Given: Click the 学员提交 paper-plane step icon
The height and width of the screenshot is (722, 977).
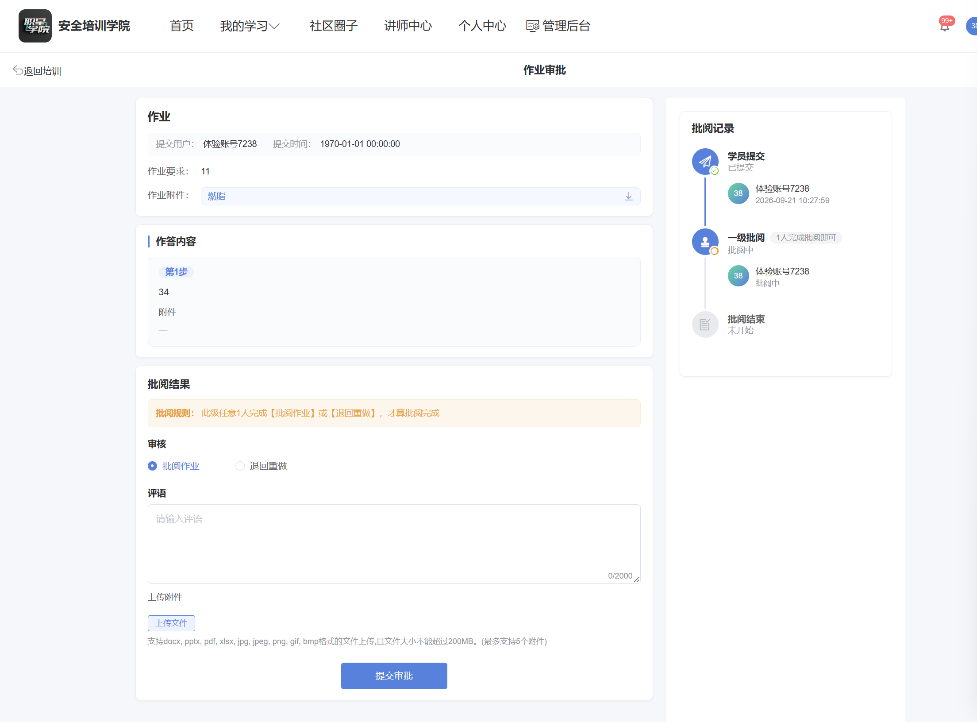Looking at the screenshot, I should 705,162.
